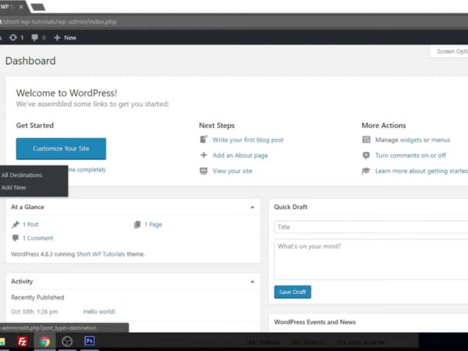Click Turn comments on or off link
The image size is (468, 351).
410,155
